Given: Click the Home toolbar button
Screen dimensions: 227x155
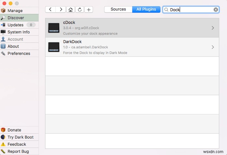Looking at the screenshot, I should pyautogui.click(x=70, y=9).
